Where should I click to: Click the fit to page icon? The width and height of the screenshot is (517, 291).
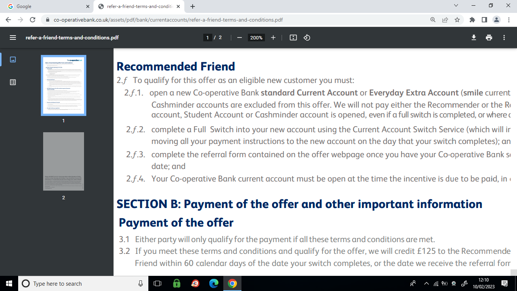pyautogui.click(x=293, y=38)
